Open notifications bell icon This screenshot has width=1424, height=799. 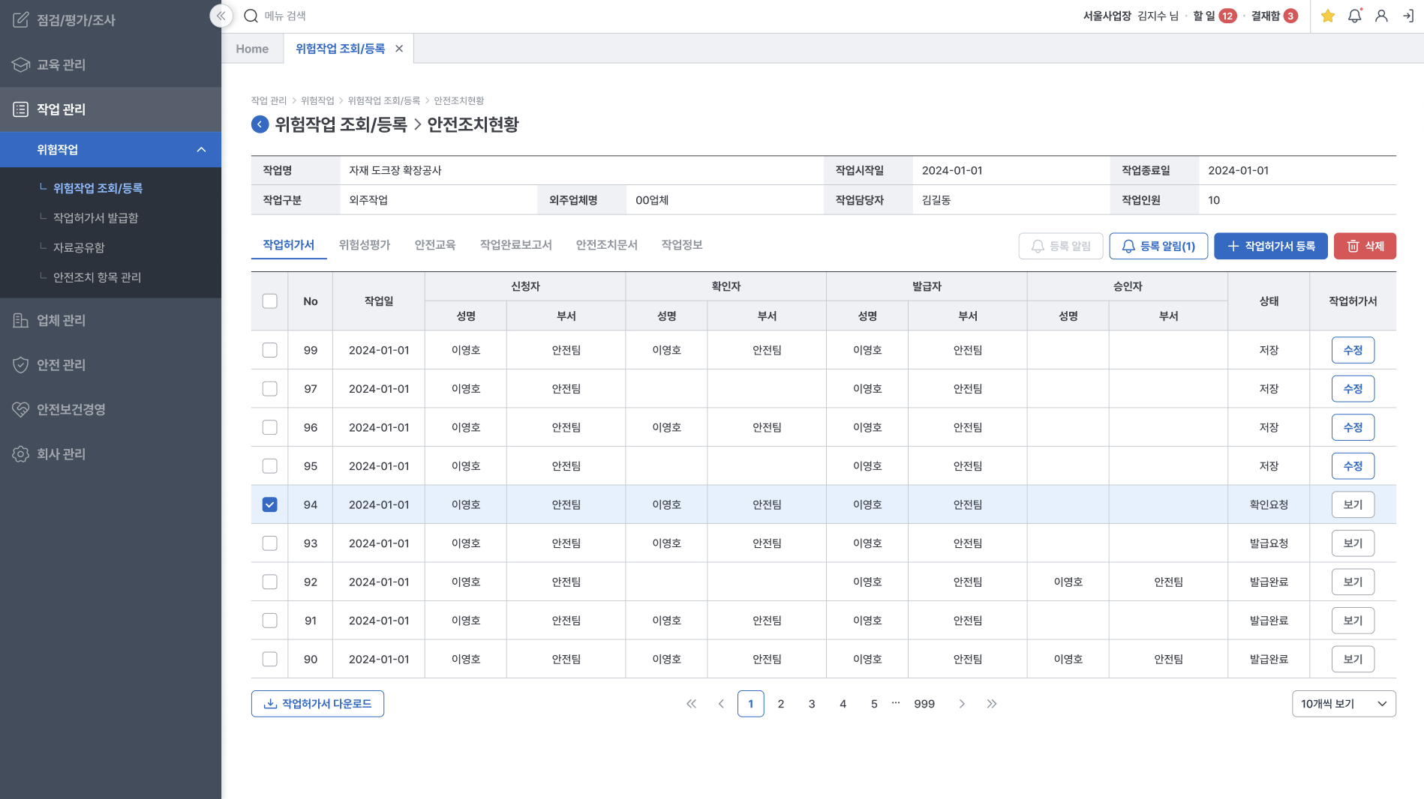[x=1354, y=16]
